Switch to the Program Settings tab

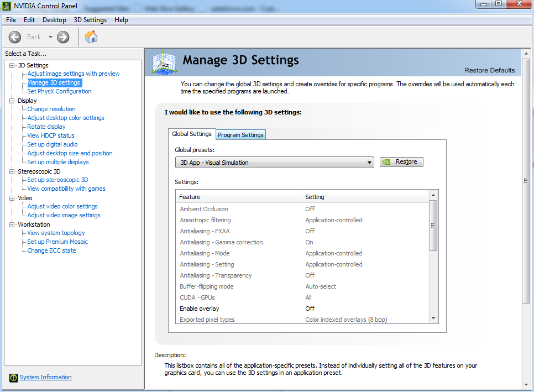tap(240, 135)
